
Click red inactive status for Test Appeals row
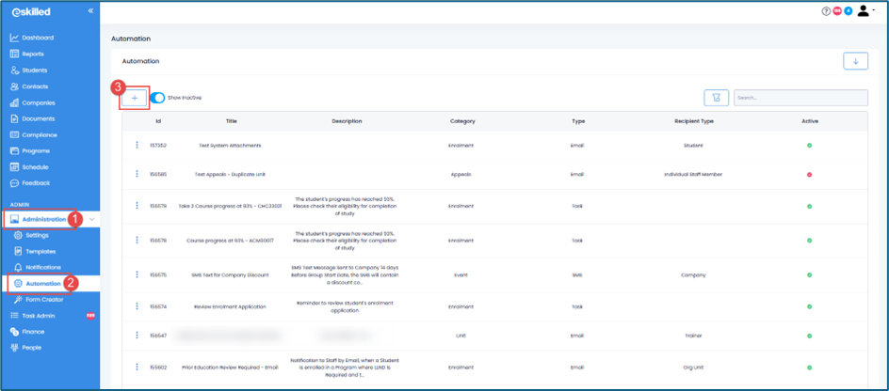click(809, 175)
